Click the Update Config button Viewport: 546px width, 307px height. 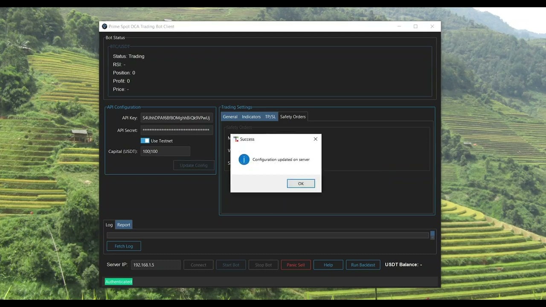click(194, 165)
